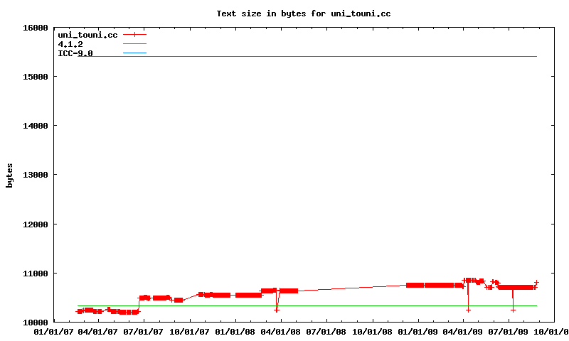The height and width of the screenshot is (341, 569).
Task: Click the low outlier point near 04/01/08
Action: [277, 310]
